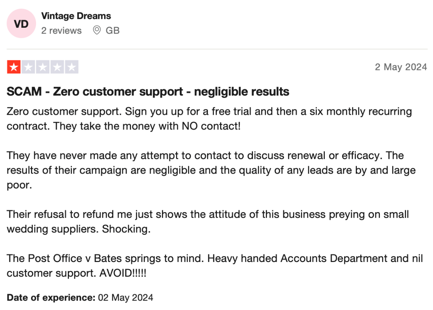Click the third grey rating star
Viewport: 433px width, 310px height.
43,67
